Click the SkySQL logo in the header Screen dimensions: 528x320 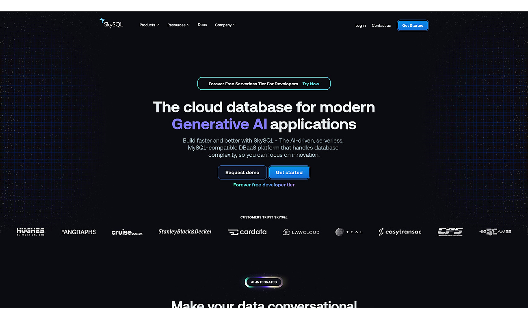(111, 23)
